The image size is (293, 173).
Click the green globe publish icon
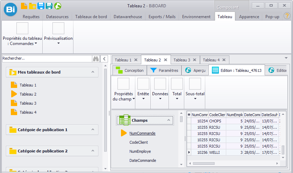58,6
